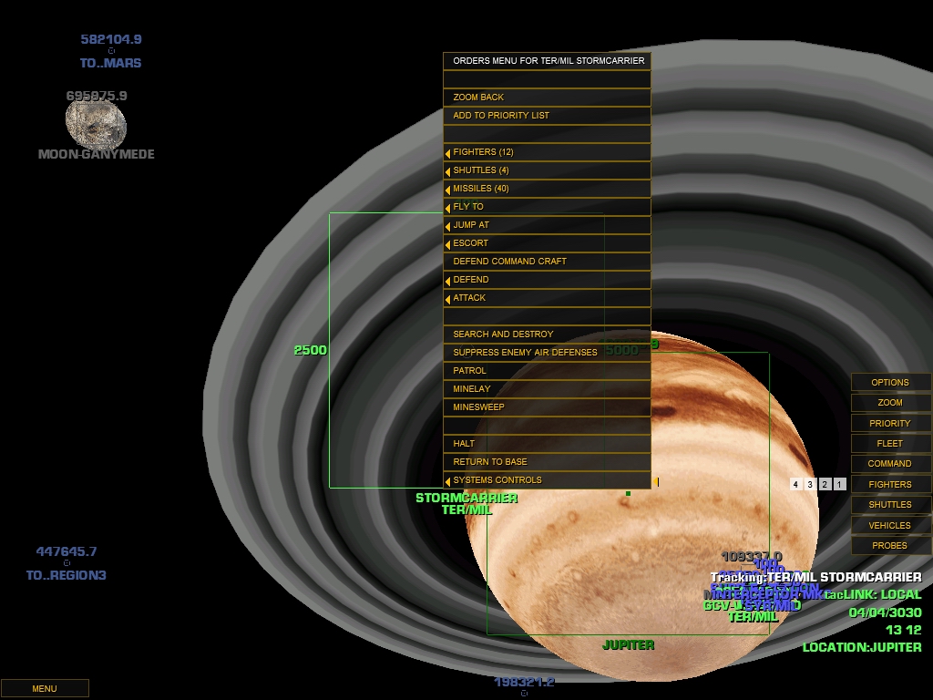Expand the Fighters (12) submenu
933x700 pixels.
[x=547, y=152]
